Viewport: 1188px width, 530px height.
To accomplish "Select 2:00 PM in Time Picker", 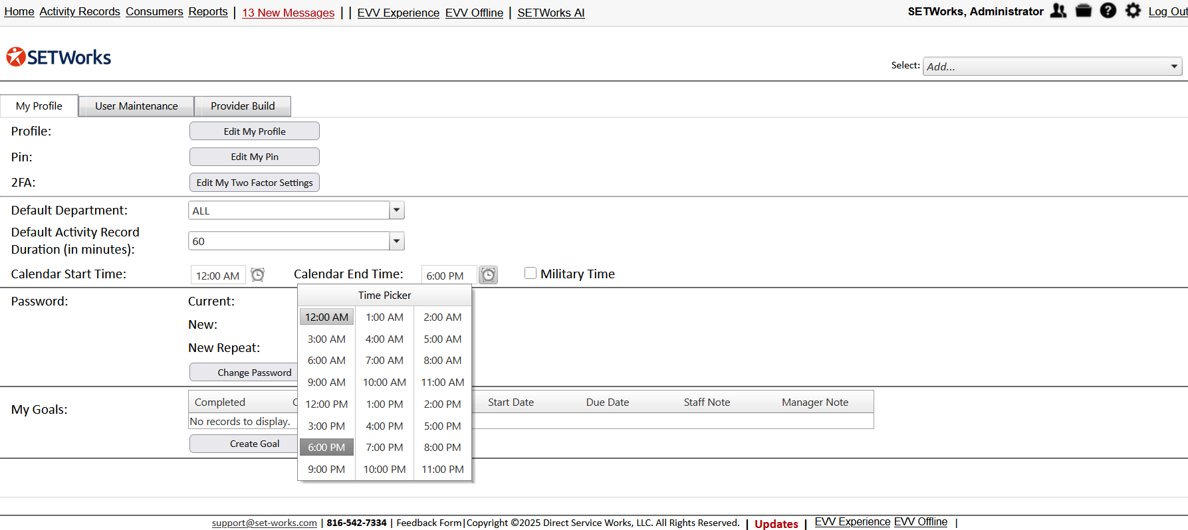I will point(443,404).
